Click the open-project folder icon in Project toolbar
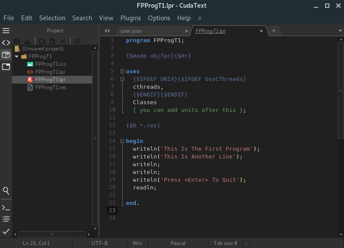 pyautogui.click(x=17, y=40)
